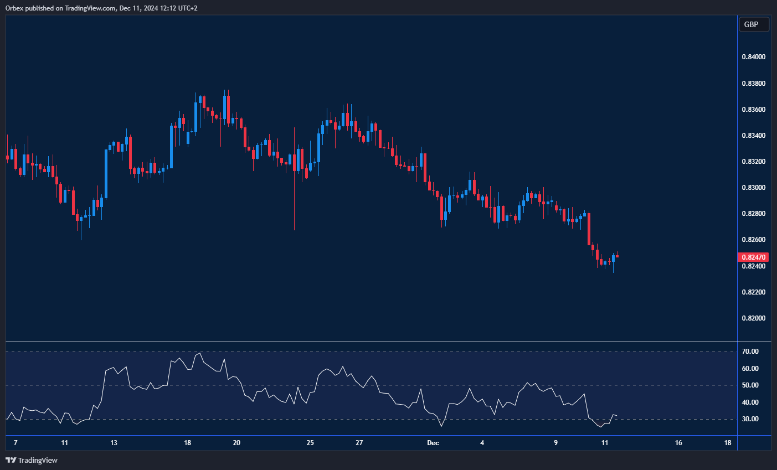This screenshot has height=470, width=777.
Task: Click the most recent candlestick on chart
Action: point(617,256)
